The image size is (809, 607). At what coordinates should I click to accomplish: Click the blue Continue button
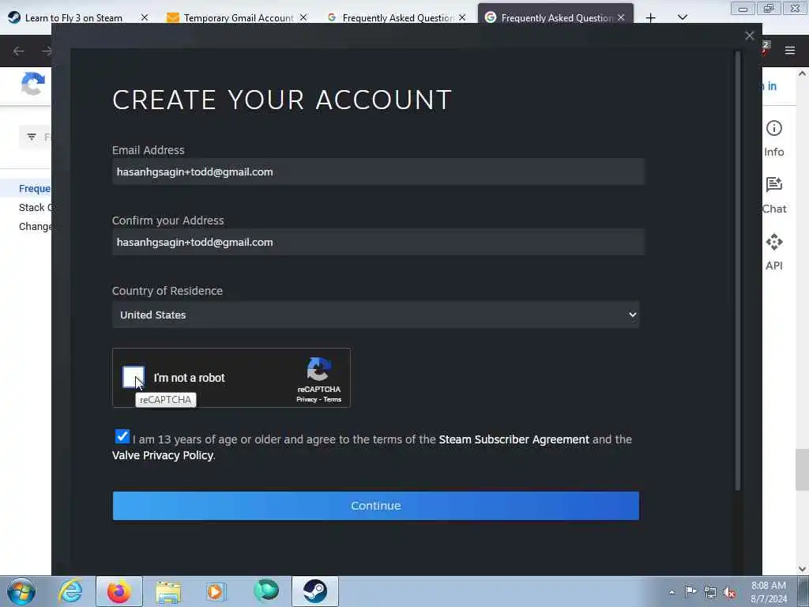pos(375,506)
